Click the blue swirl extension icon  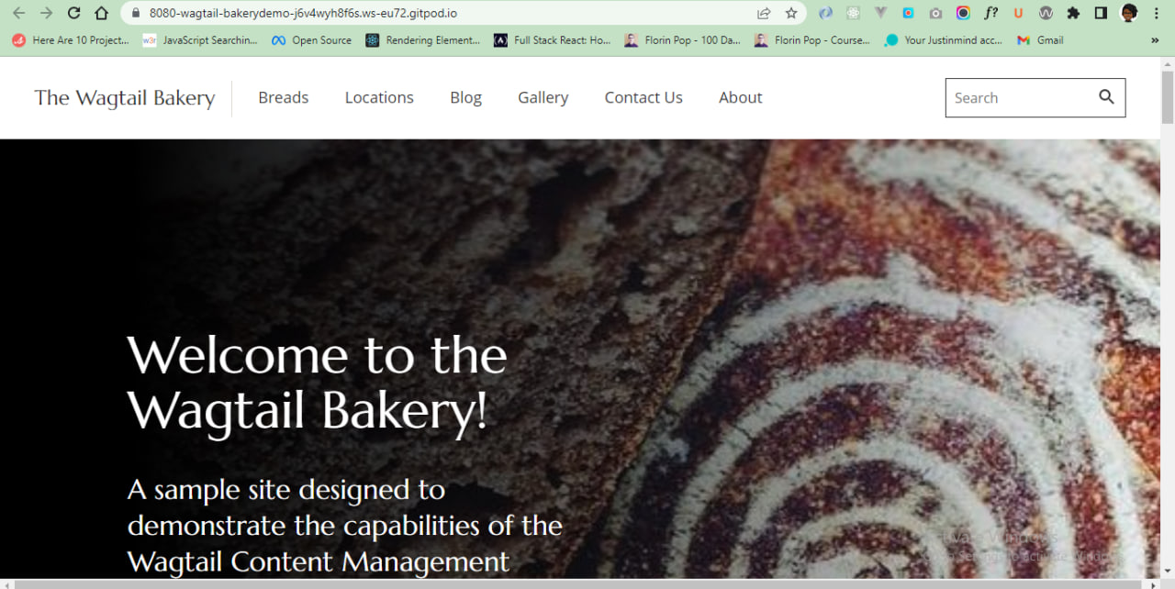(x=826, y=14)
